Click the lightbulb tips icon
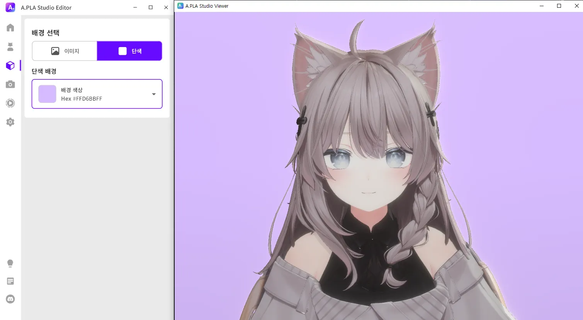 [10, 263]
